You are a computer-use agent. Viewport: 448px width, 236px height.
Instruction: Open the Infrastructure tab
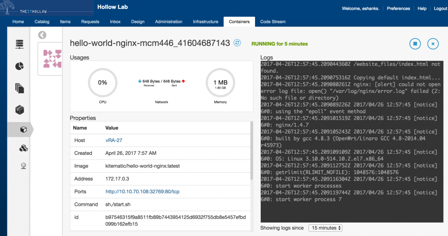(206, 21)
